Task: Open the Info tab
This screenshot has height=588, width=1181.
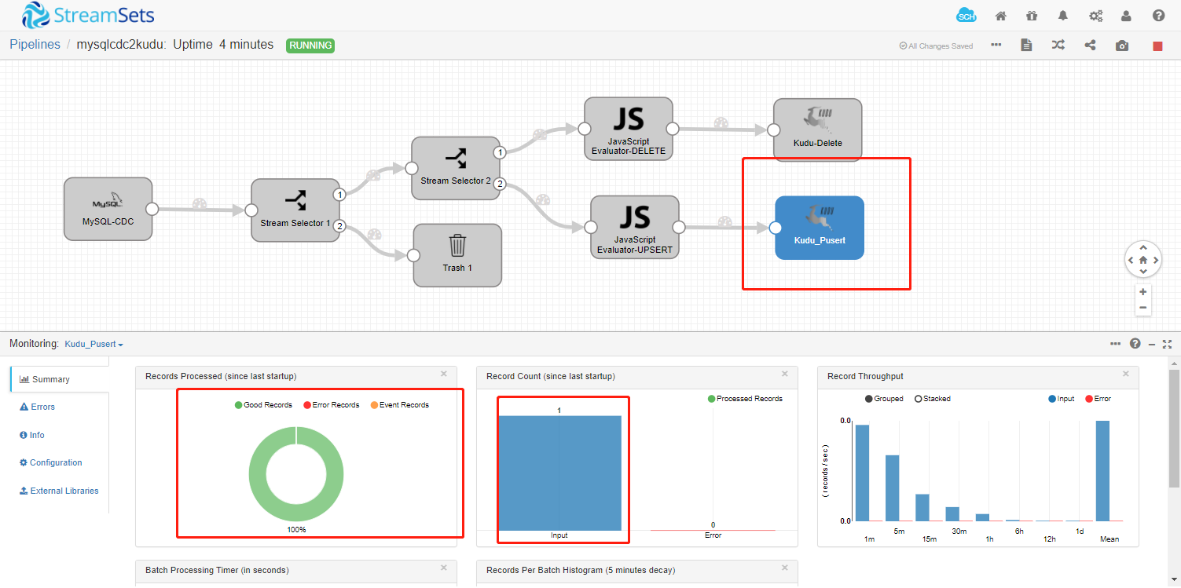Action: coord(32,435)
